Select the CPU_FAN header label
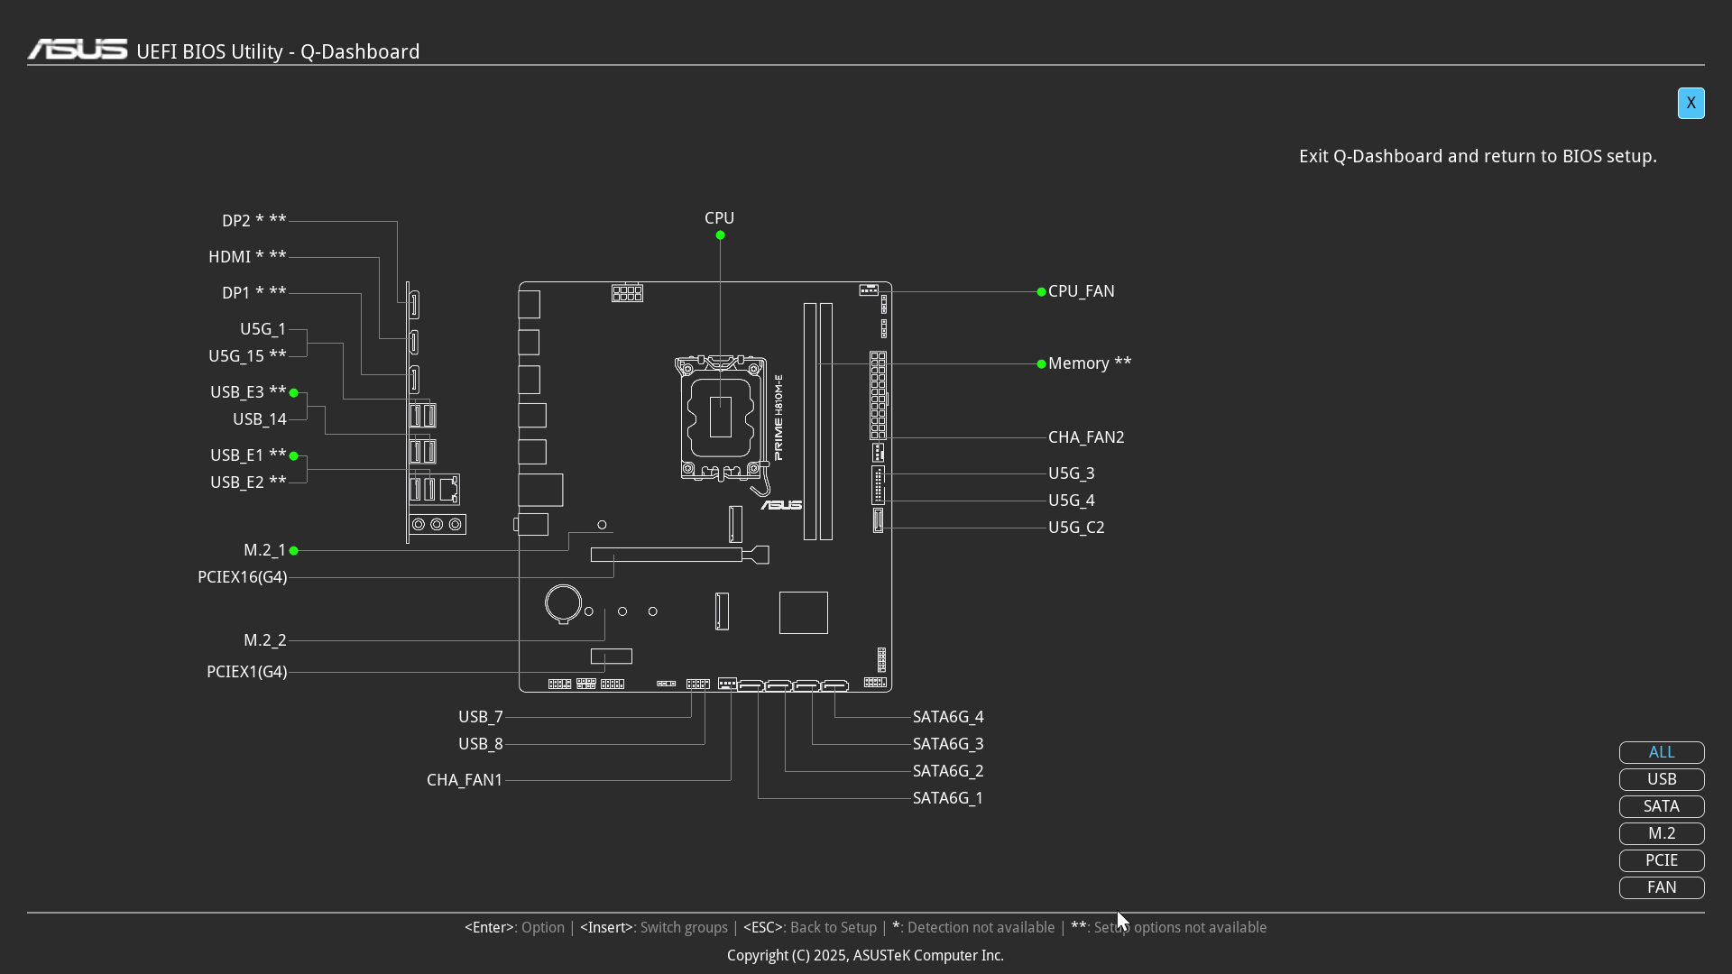The width and height of the screenshot is (1732, 974). tap(1081, 291)
